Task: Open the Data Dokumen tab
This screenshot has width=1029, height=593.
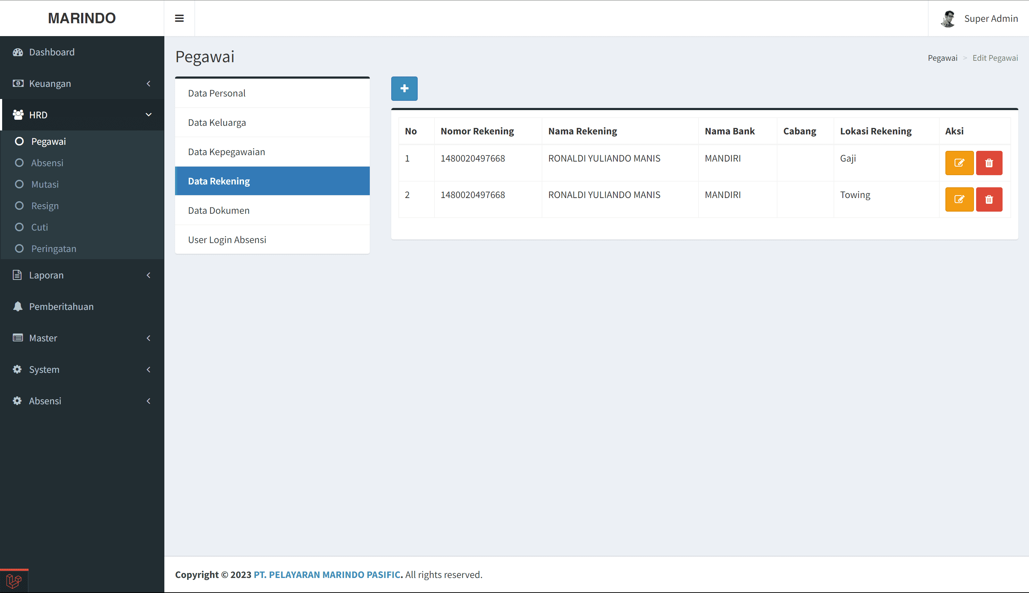Action: coord(219,211)
